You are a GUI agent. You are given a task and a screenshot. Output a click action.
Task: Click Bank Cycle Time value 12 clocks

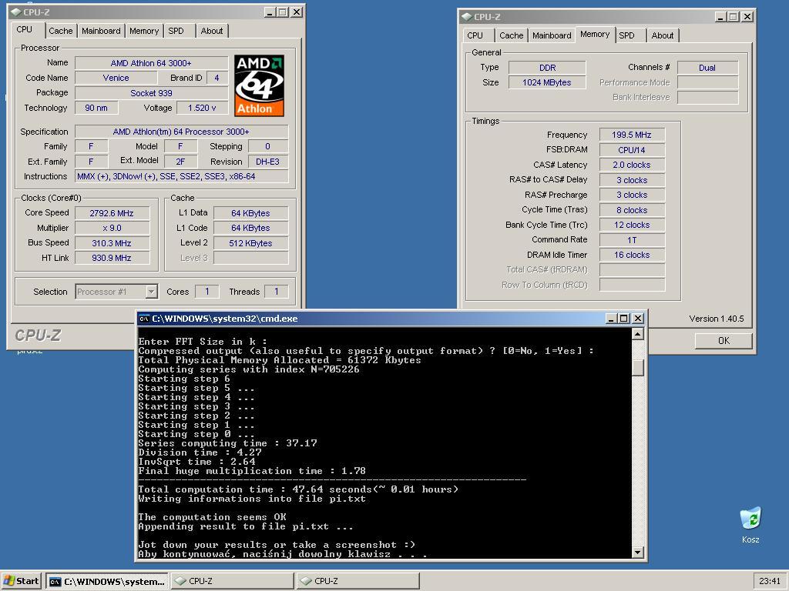click(632, 225)
